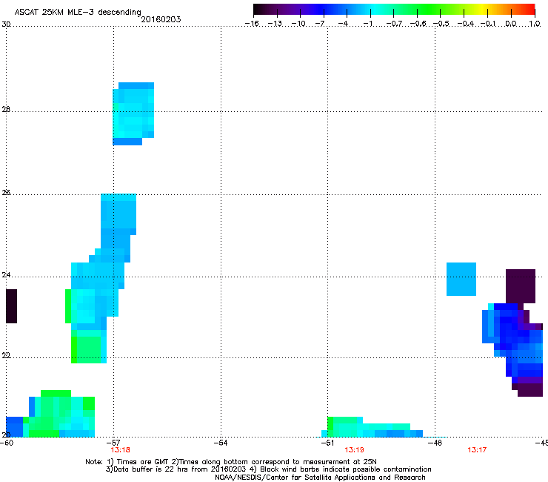Click the color bar label -0.5
Image resolution: width=548 pixels, height=482 pixels.
click(x=441, y=24)
